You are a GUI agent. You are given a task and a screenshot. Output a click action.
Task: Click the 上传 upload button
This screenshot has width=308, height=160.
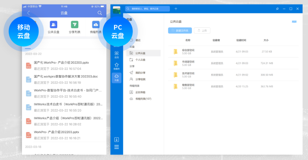202,30
